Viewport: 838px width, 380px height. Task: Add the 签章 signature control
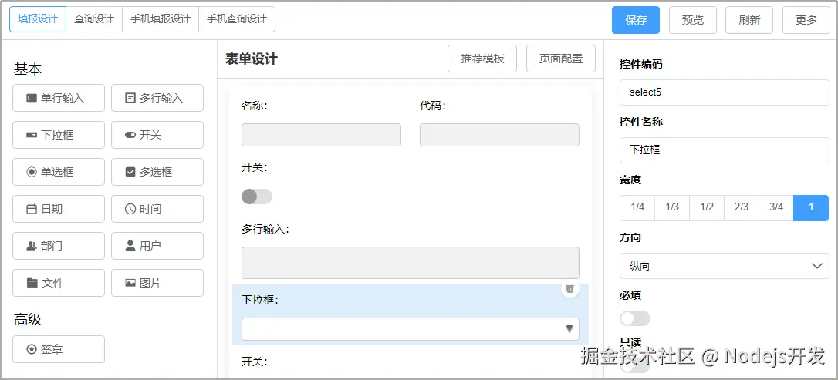(59, 349)
